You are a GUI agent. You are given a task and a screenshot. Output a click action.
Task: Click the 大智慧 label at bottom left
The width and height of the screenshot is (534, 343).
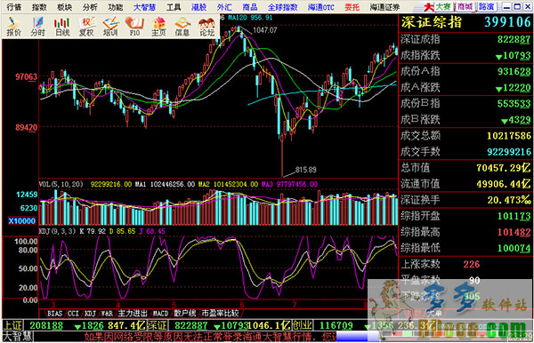coord(18,337)
